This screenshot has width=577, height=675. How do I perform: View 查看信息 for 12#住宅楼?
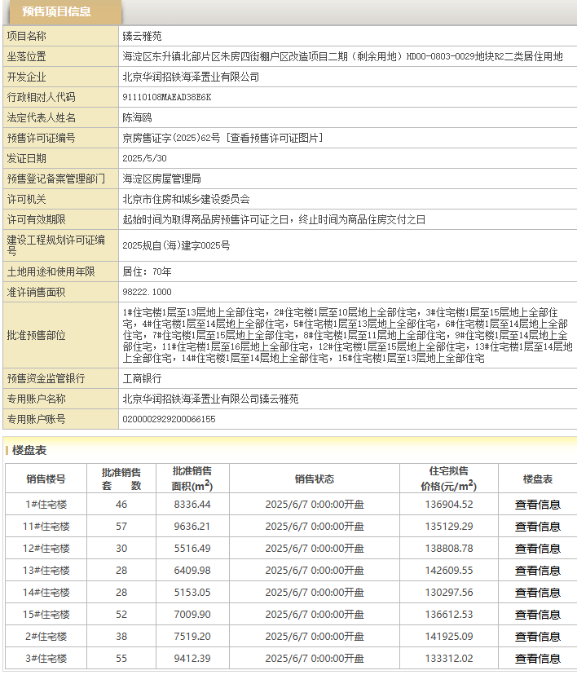(537, 549)
